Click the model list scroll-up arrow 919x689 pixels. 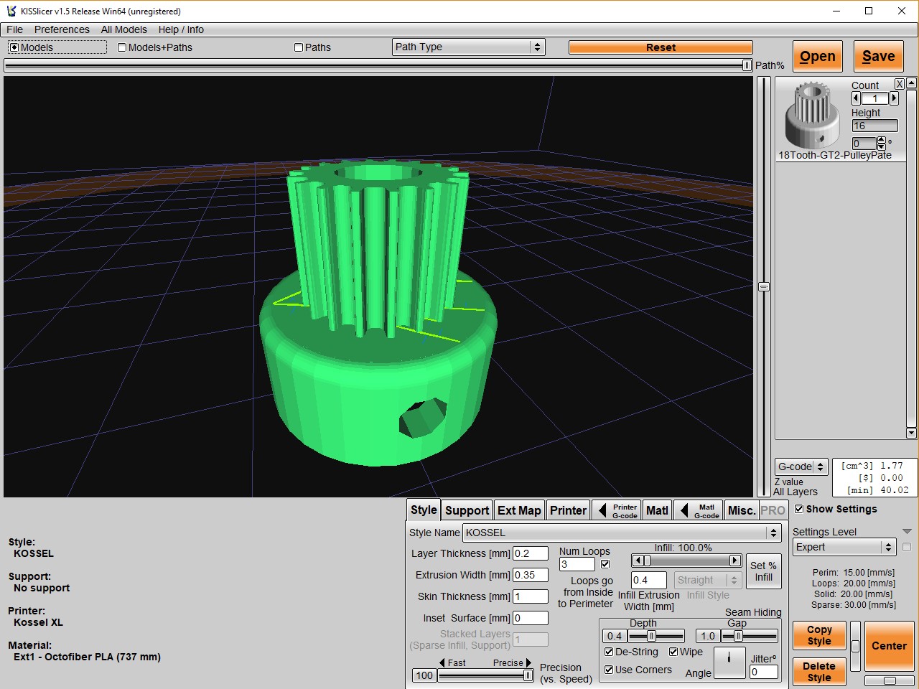click(x=911, y=84)
